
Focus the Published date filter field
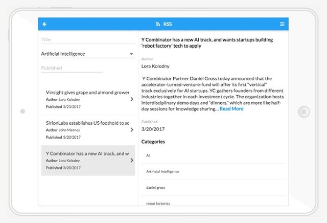click(x=72, y=68)
